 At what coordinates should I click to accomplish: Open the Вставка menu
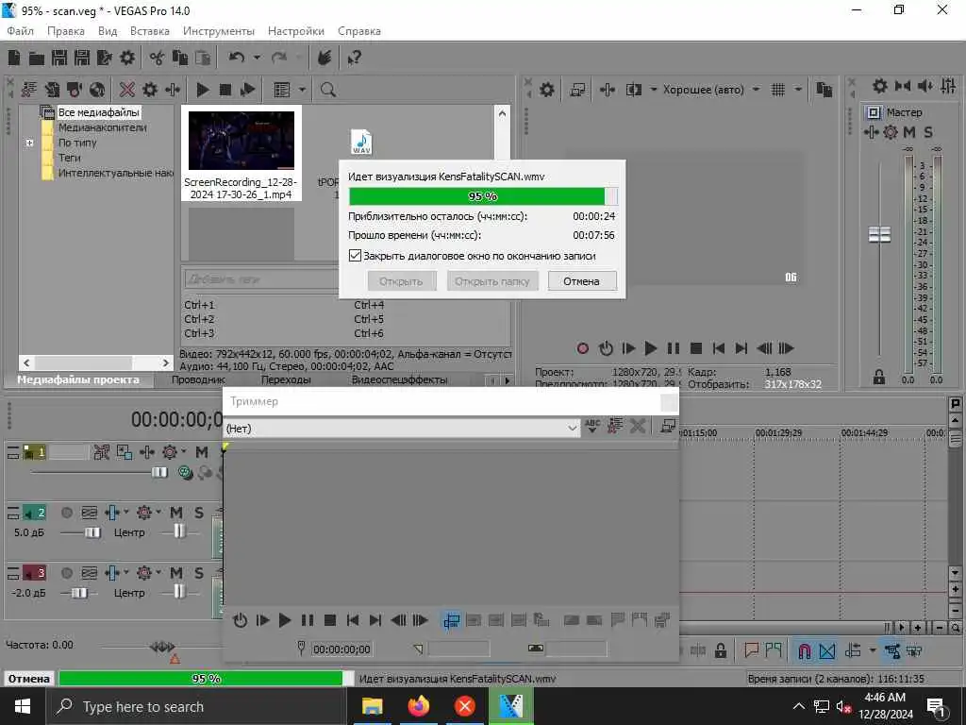pos(150,31)
